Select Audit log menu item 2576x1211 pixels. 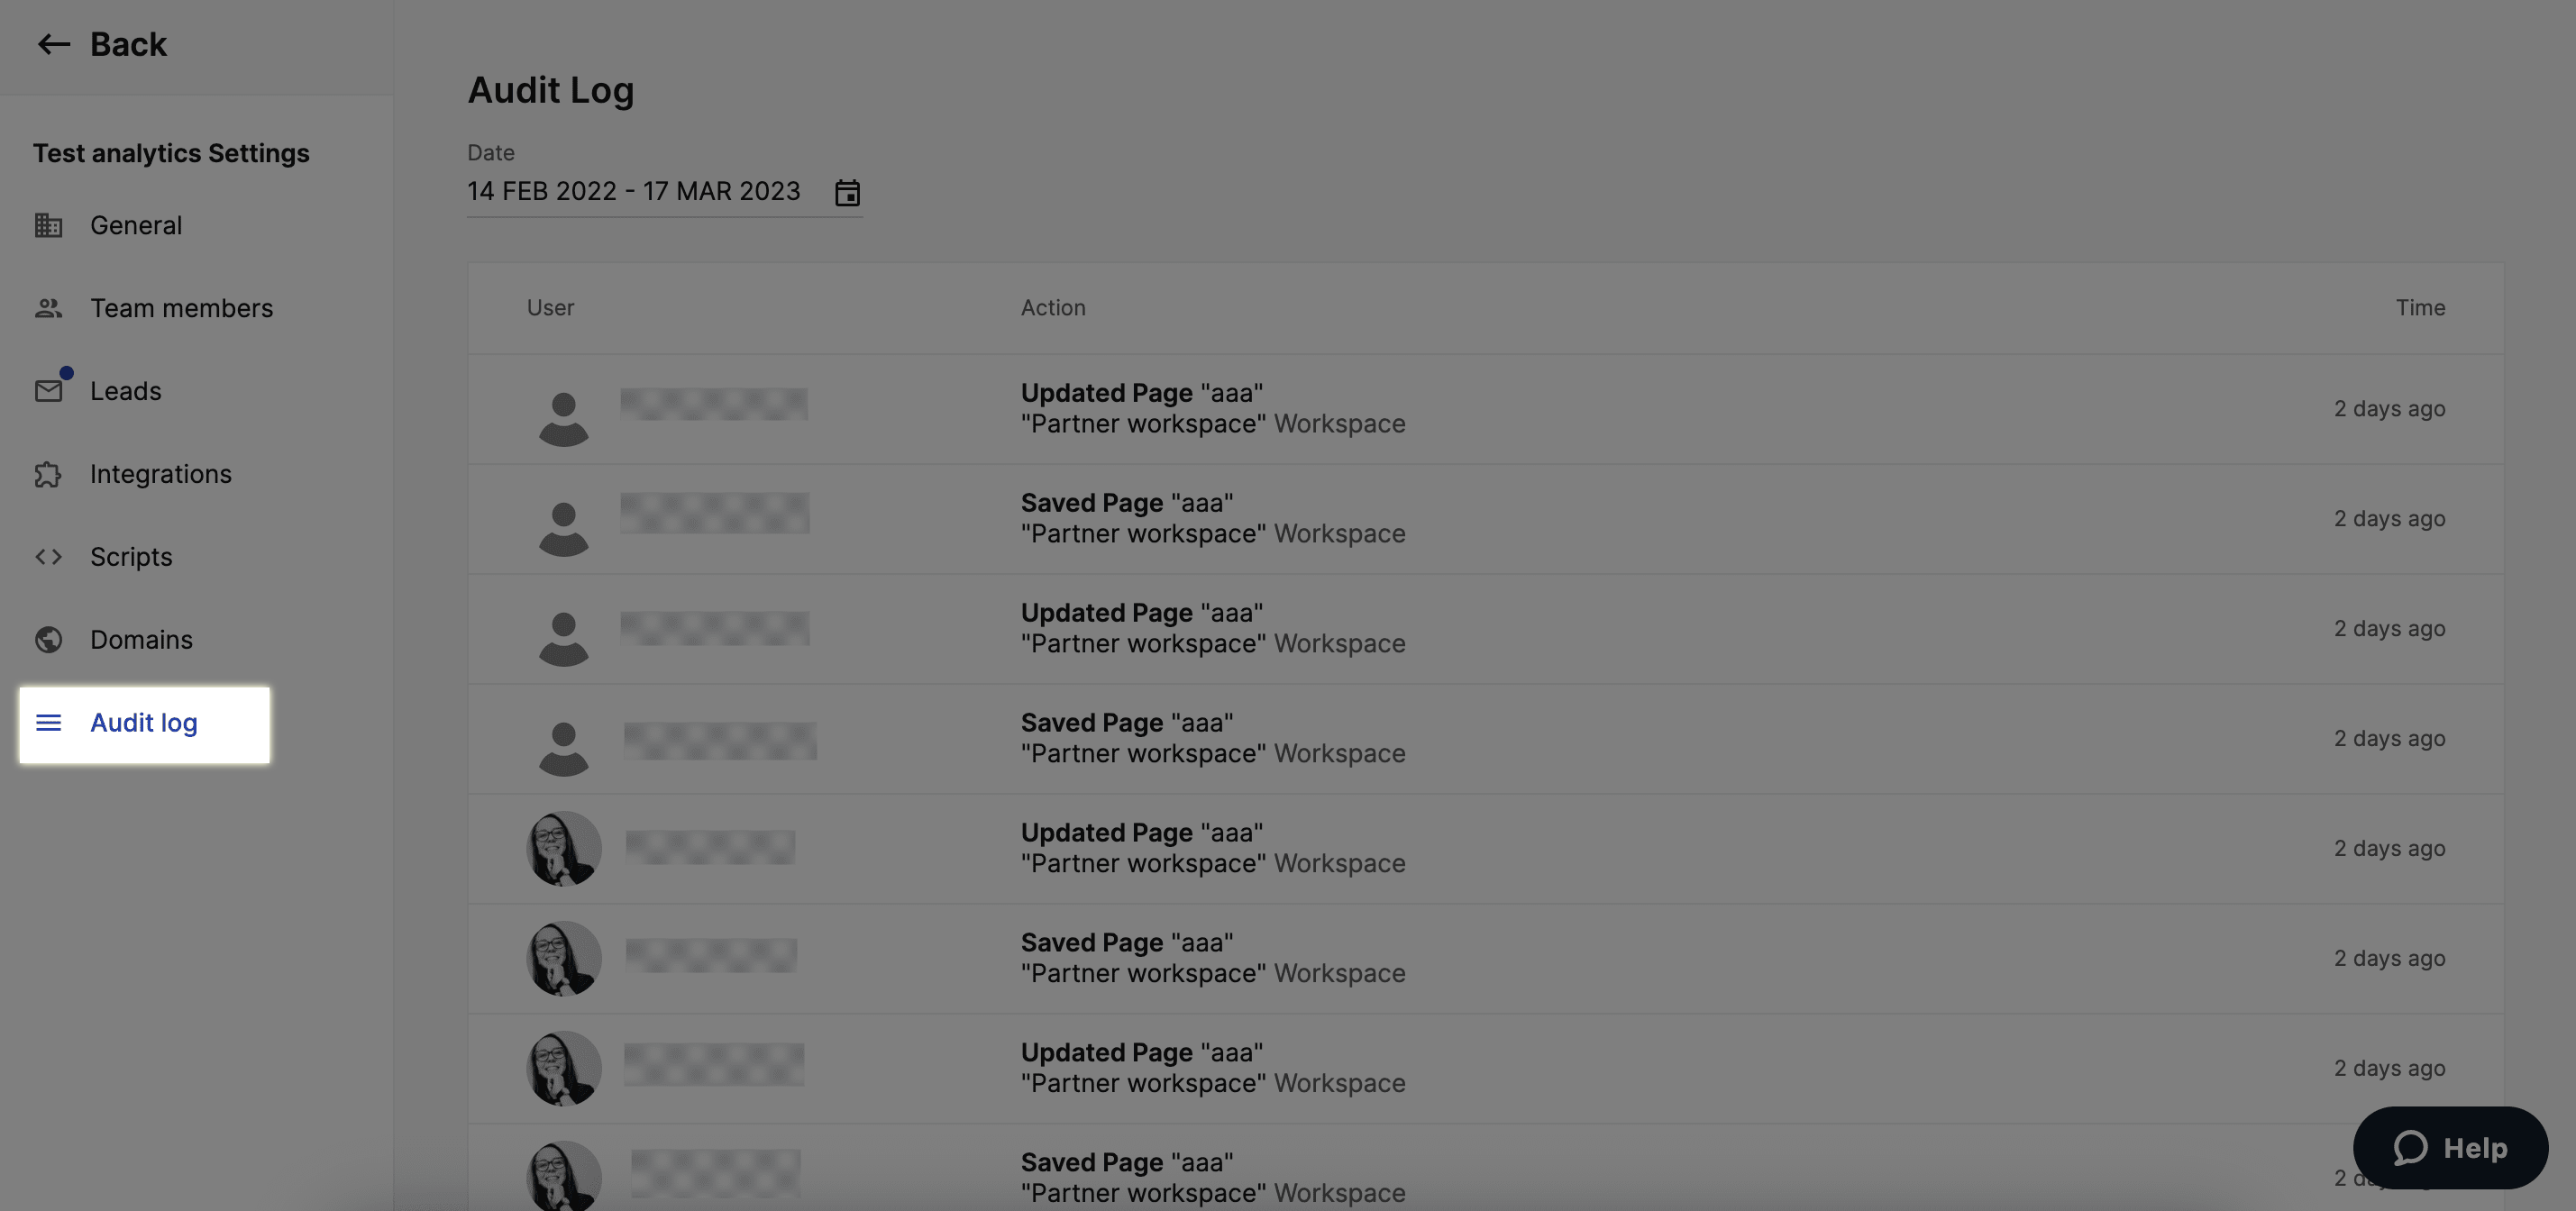tap(144, 724)
